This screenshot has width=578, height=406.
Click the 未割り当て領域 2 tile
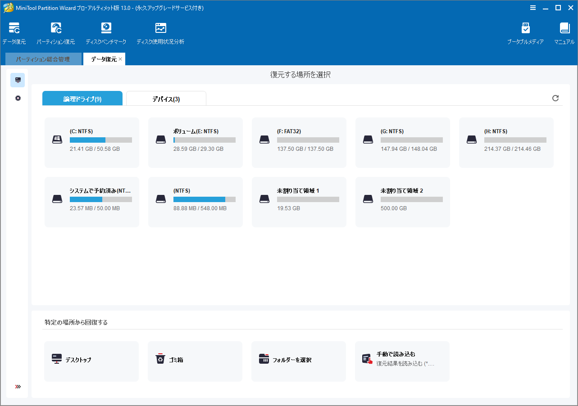pos(402,202)
